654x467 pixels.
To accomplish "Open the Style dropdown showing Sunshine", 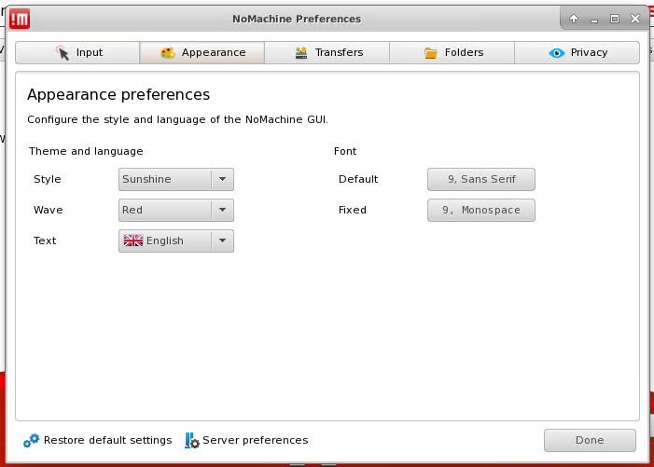I will click(176, 179).
